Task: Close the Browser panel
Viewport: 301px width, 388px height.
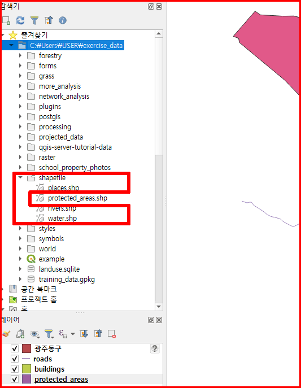Action: tap(159, 6)
